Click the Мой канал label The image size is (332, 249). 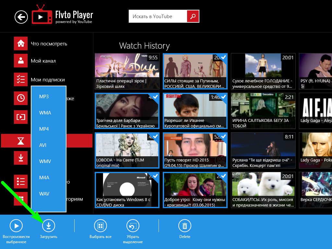click(43, 61)
